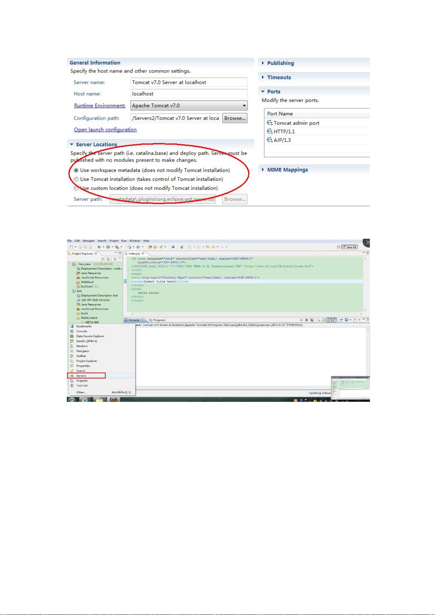Screen dimensions: 435x615
Task: Open the Search menu
Action: tap(102, 241)
